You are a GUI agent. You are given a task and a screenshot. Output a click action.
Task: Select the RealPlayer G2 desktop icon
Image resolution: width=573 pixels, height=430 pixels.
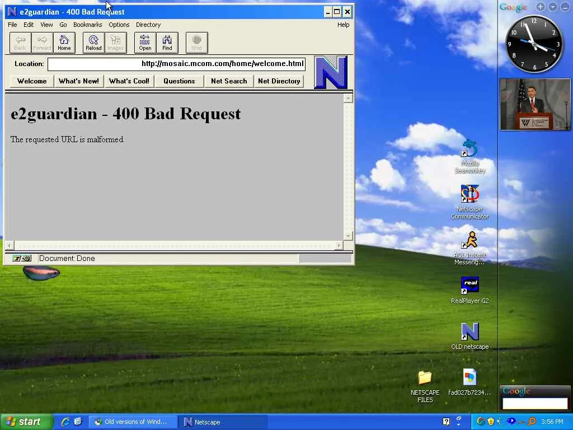coord(470,291)
